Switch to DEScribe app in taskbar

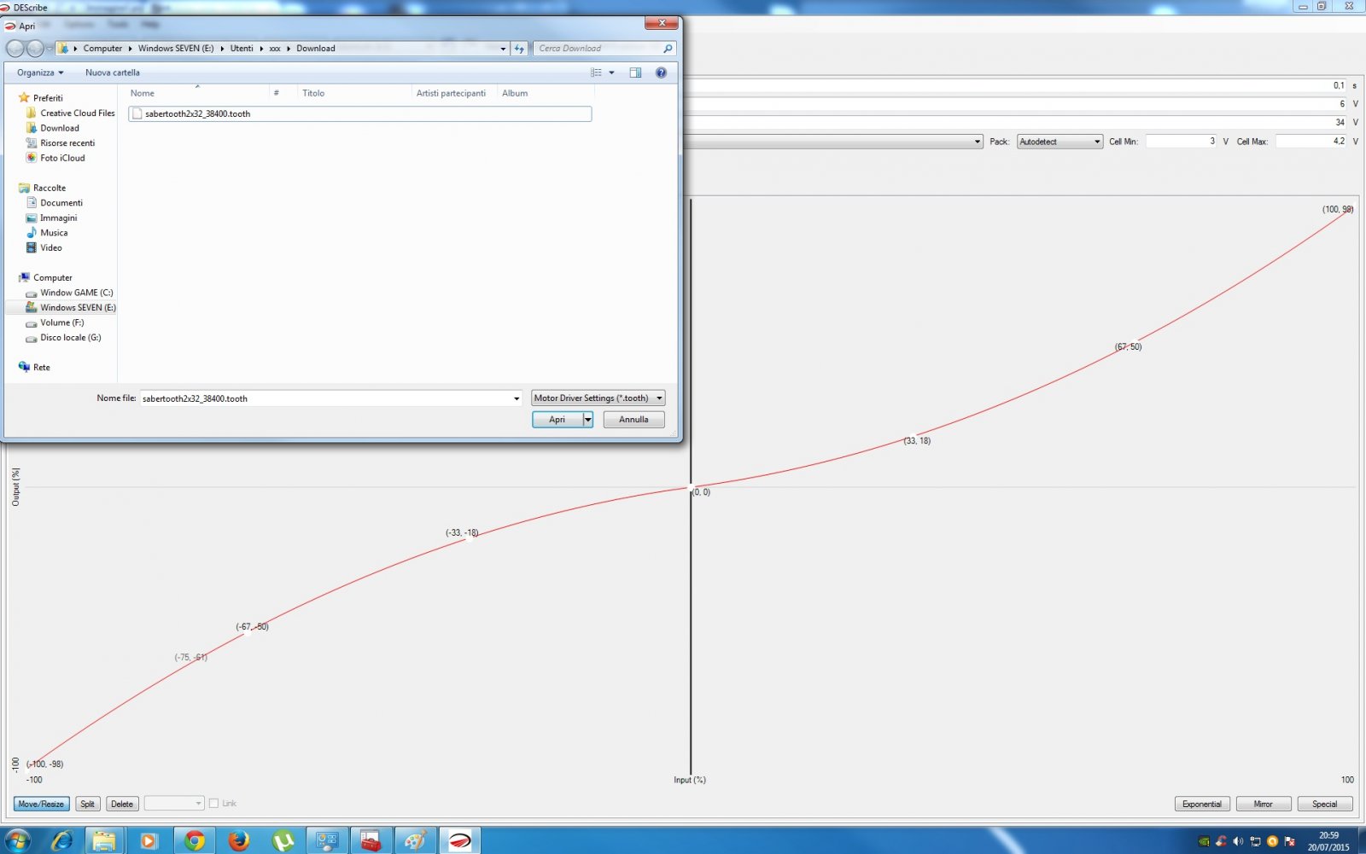click(460, 840)
